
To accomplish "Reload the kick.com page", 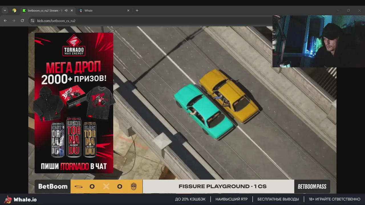I will click(22, 21).
